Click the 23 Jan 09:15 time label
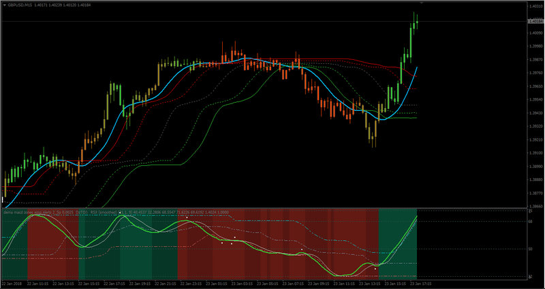 pyautogui.click(x=318, y=284)
